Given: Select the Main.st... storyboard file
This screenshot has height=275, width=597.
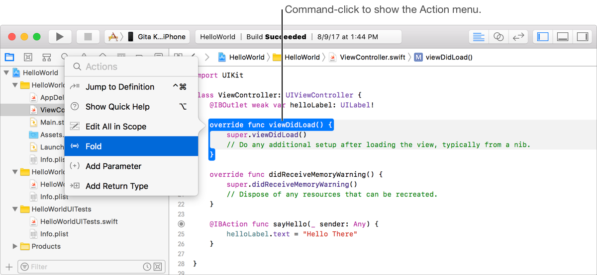Looking at the screenshot, I should tap(47, 122).
